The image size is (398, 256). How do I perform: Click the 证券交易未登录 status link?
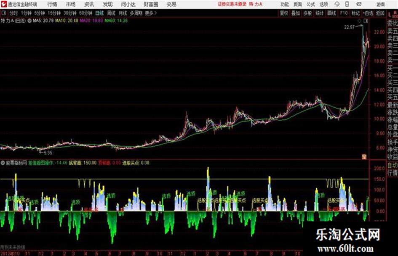[x=232, y=4]
